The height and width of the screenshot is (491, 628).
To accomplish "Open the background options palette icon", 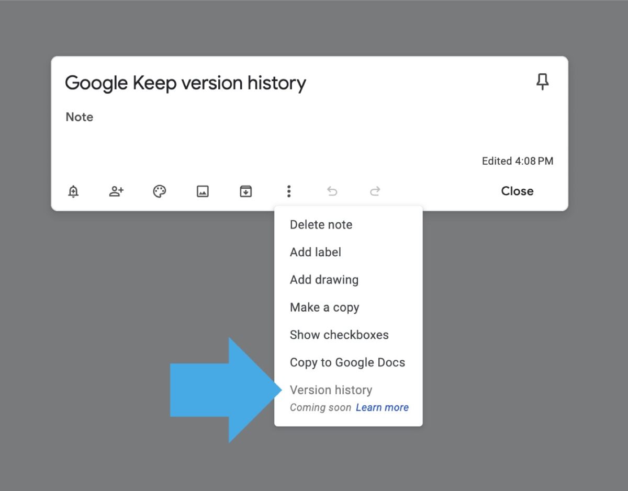I will tap(159, 191).
